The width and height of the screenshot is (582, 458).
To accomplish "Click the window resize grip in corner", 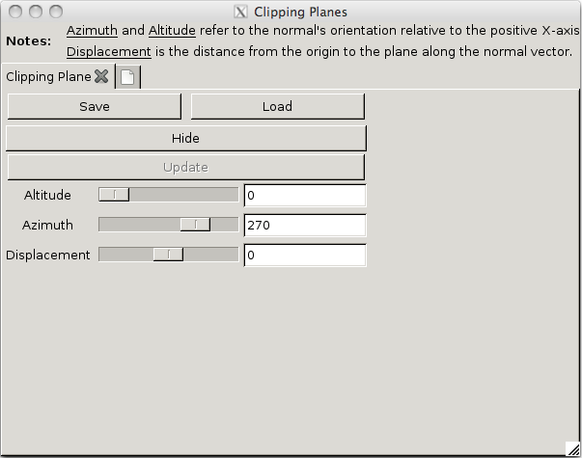I will click(x=572, y=448).
